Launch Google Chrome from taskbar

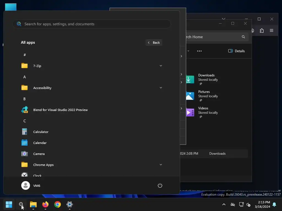58,204
